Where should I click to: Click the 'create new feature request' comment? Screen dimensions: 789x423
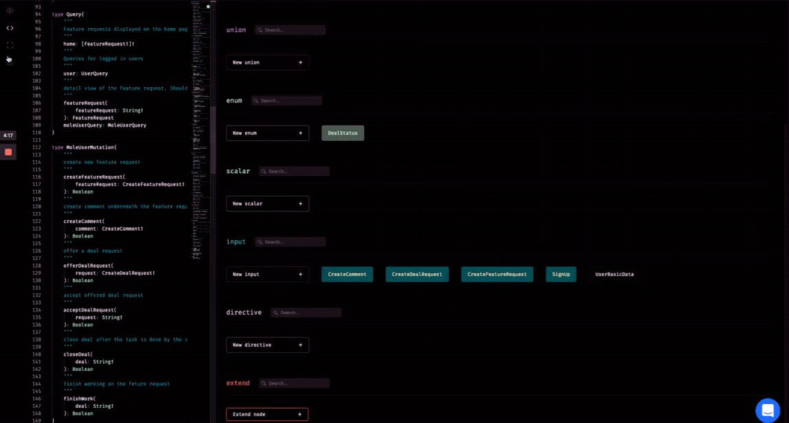[102, 163]
